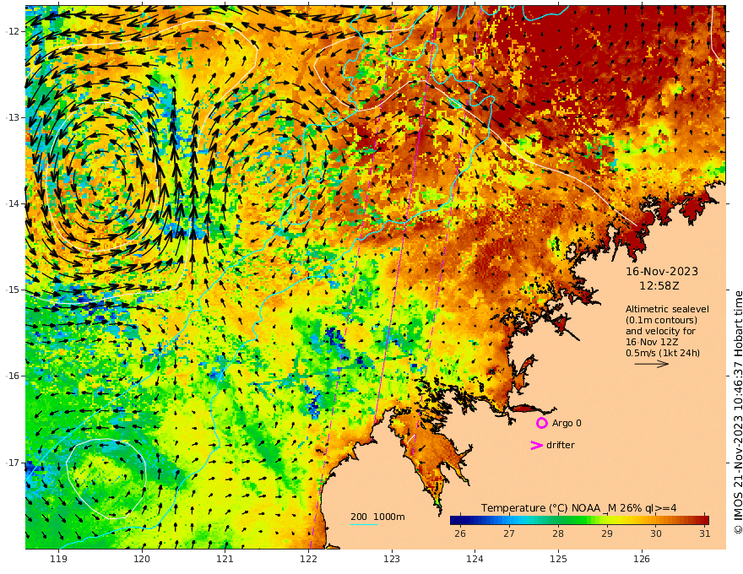The image size is (743, 574).
Task: Click the '16 Nov 12Z' legend text
Action: pyautogui.click(x=651, y=342)
